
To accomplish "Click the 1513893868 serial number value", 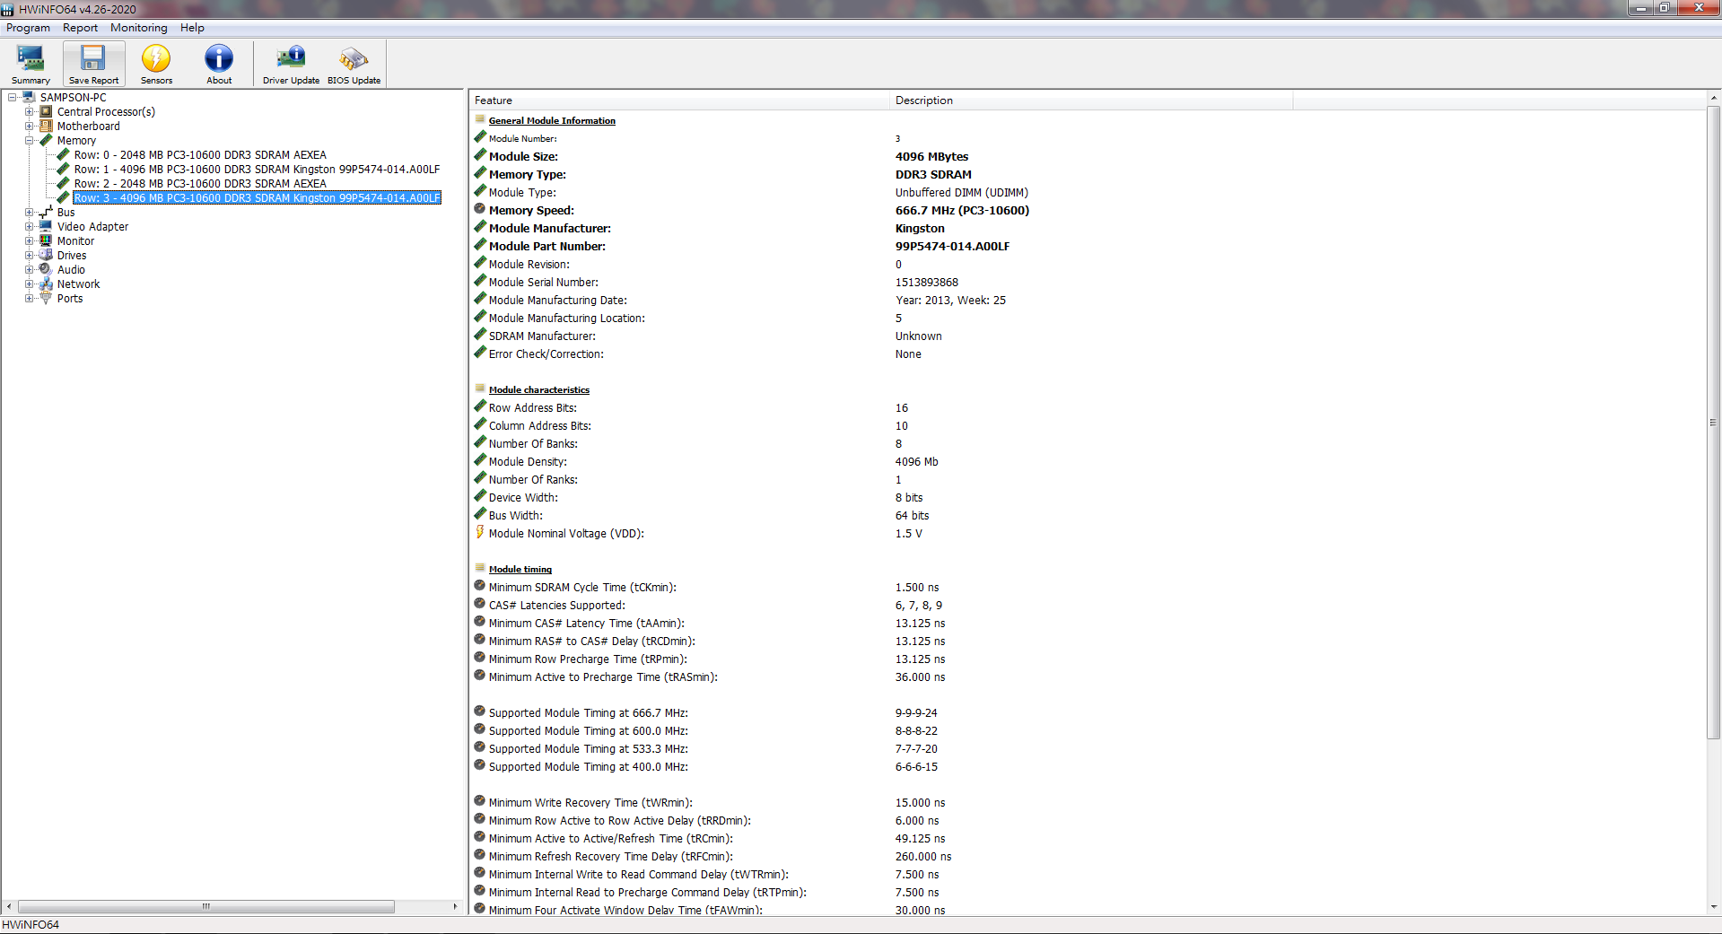I will (926, 282).
